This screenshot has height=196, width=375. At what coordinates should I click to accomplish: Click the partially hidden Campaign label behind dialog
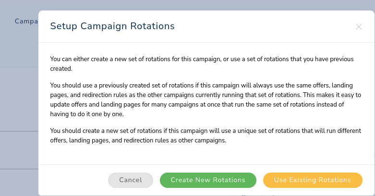(x=26, y=22)
